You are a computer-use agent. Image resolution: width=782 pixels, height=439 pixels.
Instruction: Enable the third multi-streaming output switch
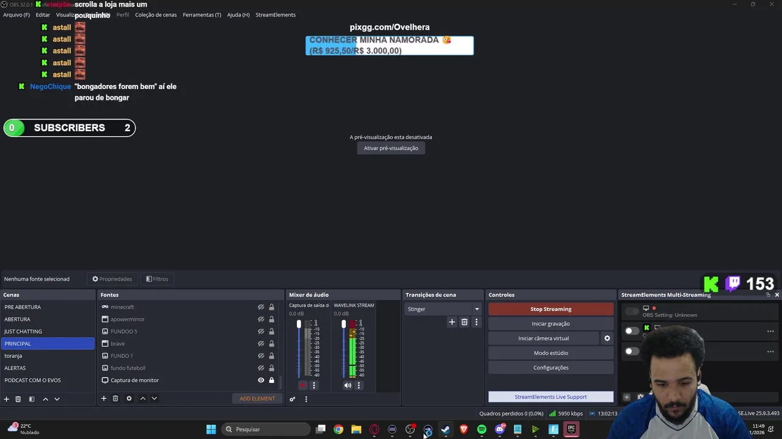(x=632, y=351)
